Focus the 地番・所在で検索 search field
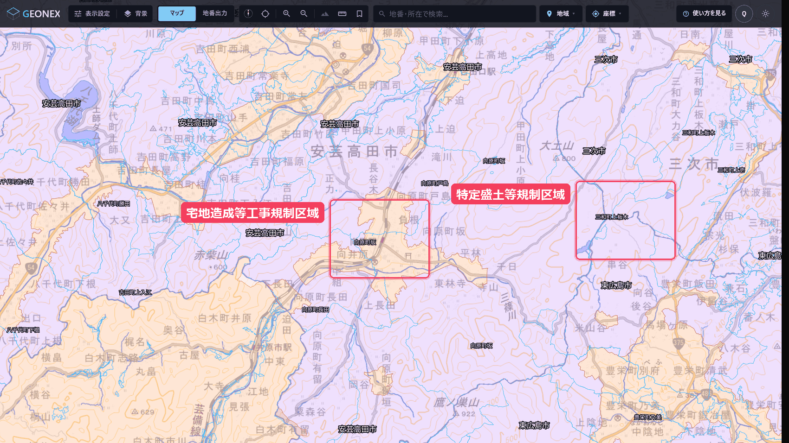This screenshot has height=443, width=789. (455, 13)
